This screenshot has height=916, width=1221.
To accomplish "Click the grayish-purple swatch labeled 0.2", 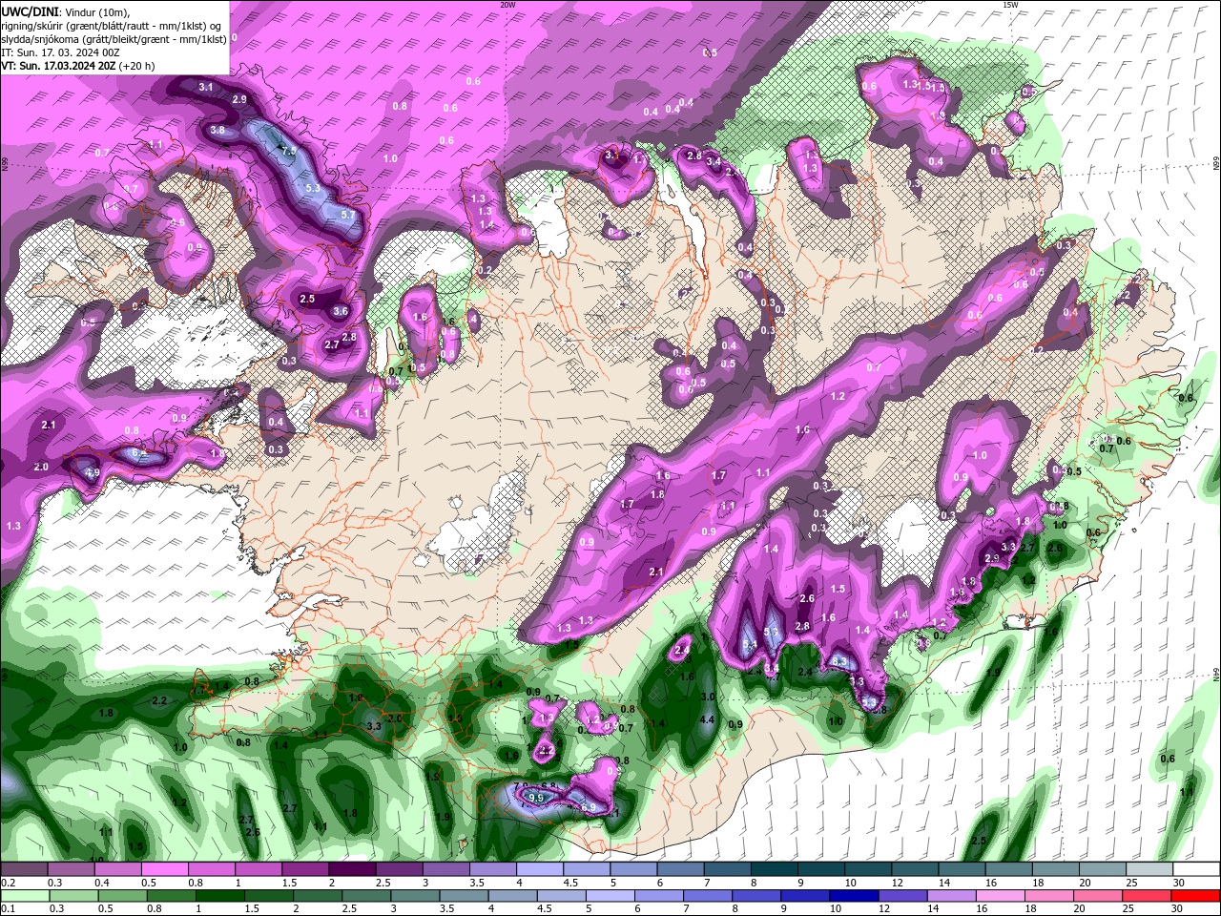I will pyautogui.click(x=24, y=869).
